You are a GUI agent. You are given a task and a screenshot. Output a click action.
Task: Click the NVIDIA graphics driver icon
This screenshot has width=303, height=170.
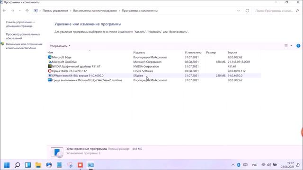click(50, 66)
